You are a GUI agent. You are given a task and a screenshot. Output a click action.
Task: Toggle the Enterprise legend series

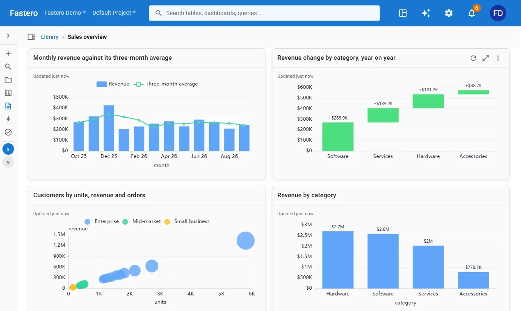coord(101,221)
